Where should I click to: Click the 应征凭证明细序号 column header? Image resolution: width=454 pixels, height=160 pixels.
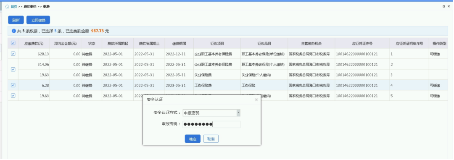pos(409,43)
